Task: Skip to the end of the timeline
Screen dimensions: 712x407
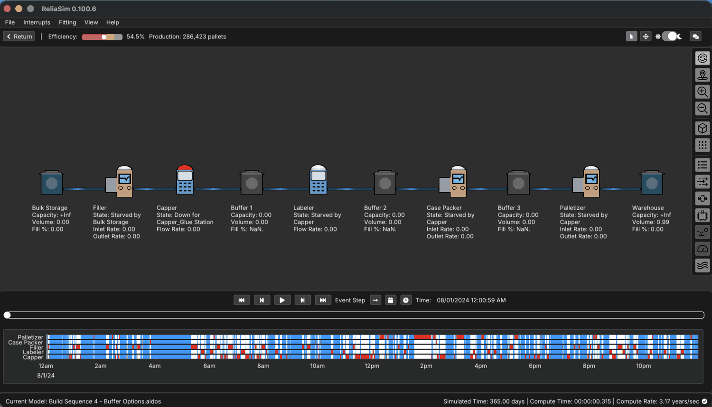Action: 323,300
